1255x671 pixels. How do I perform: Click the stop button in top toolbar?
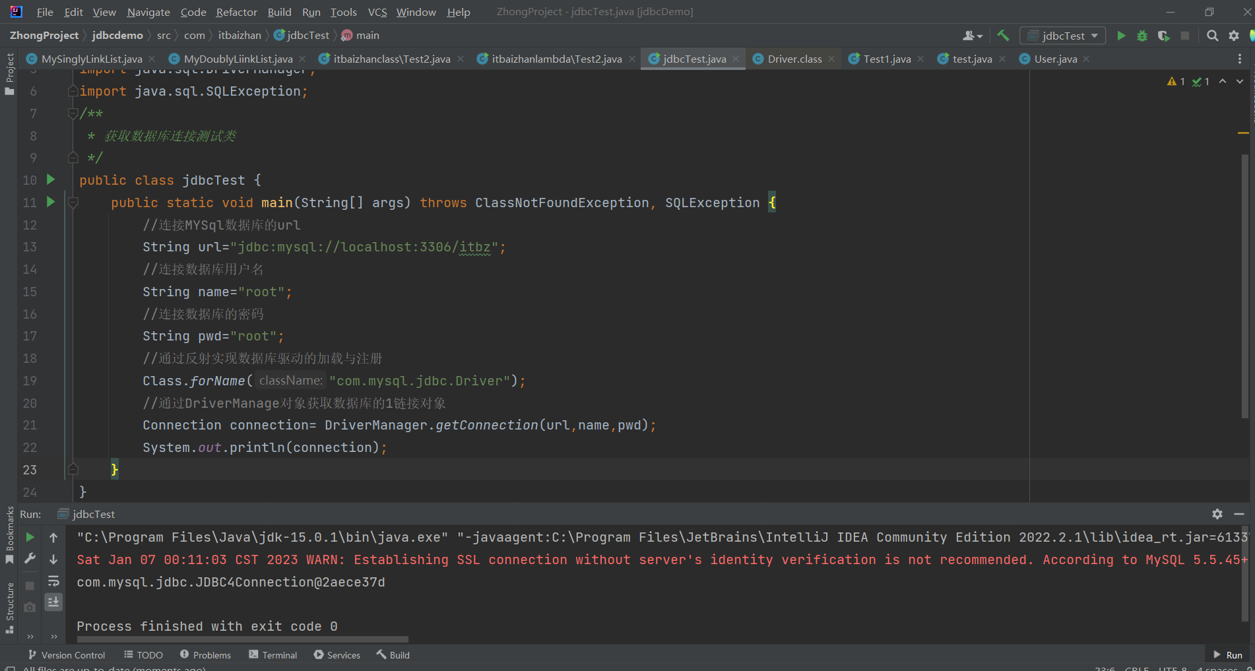[x=1185, y=36]
